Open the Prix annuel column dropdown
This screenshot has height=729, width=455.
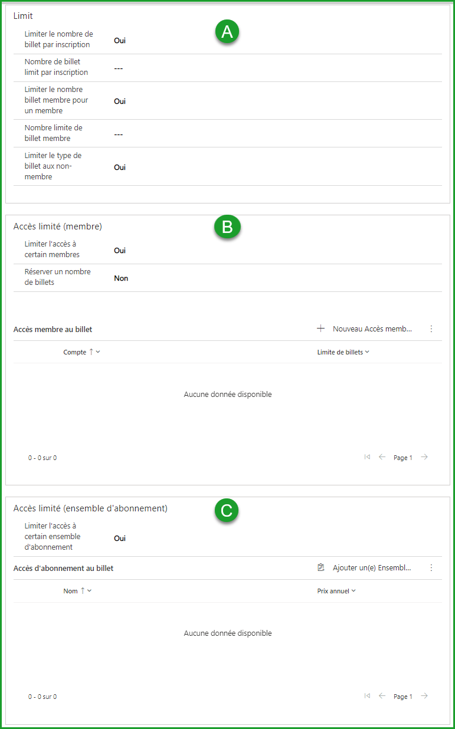click(353, 591)
